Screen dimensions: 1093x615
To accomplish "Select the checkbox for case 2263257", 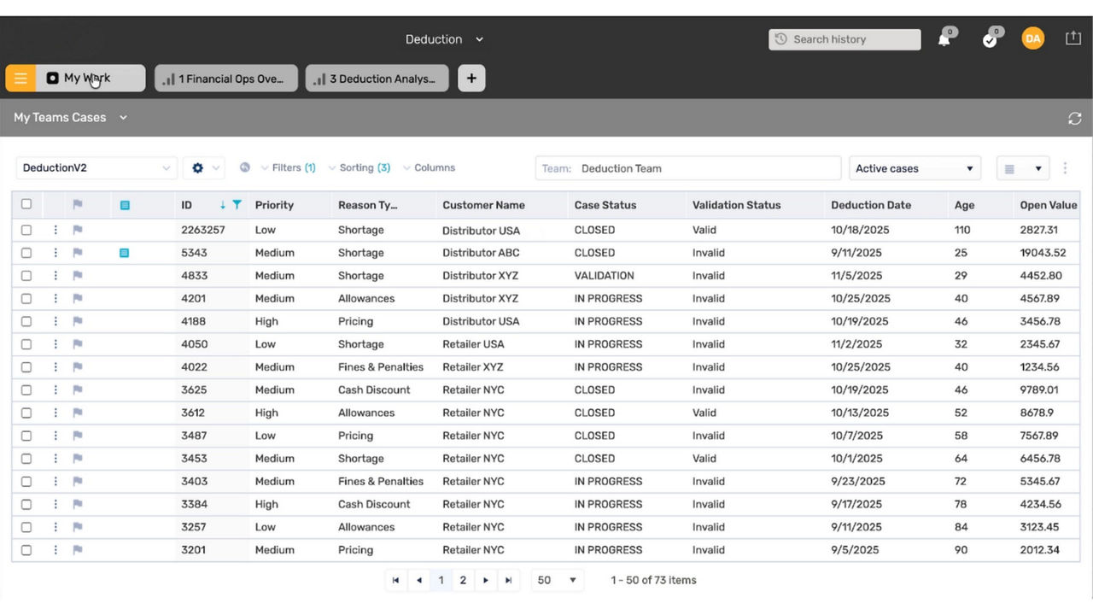I will 26,230.
